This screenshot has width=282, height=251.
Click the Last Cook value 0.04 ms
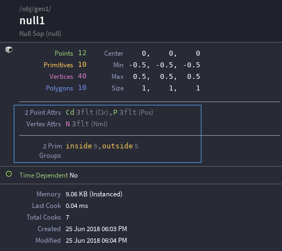(x=77, y=206)
